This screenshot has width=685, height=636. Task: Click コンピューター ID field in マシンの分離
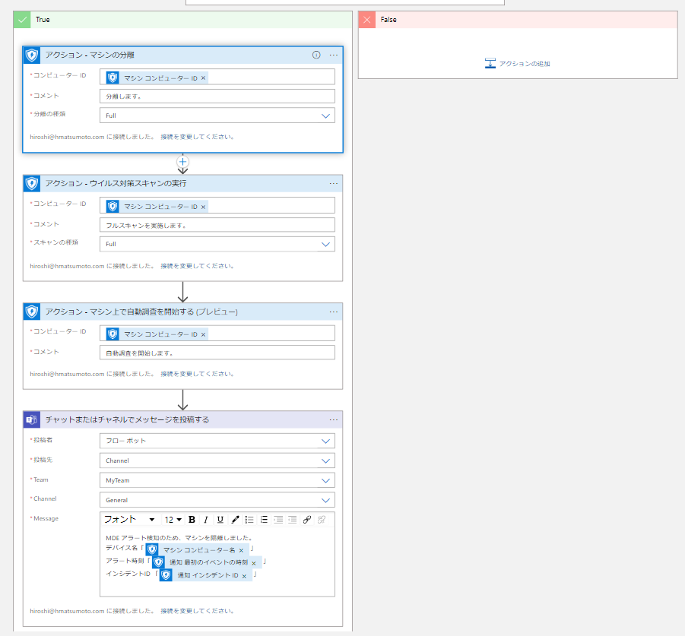217,77
